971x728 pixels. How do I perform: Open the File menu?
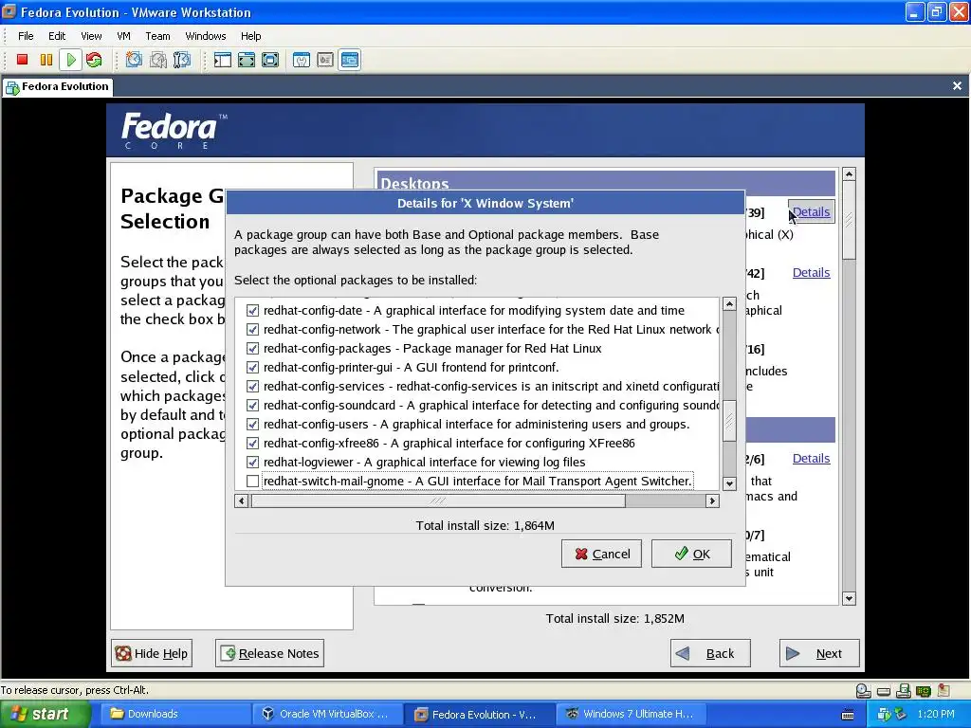26,36
